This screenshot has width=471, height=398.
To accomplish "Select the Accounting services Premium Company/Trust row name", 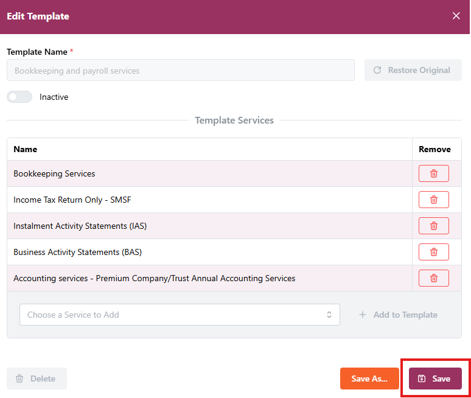I will coord(154,278).
